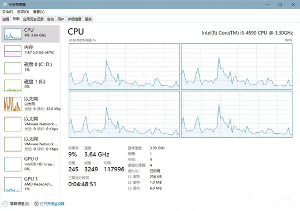Select the 磁盘 1 (E:) graph icon

click(x=13, y=85)
